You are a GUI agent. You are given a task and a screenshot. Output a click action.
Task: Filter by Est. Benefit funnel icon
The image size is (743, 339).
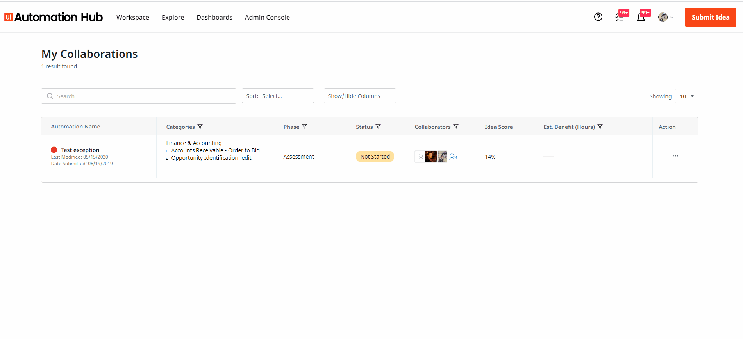[600, 127]
